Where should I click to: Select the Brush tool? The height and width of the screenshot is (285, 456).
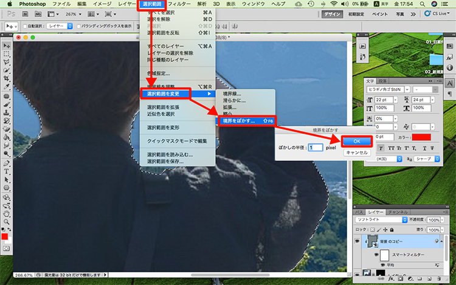(x=7, y=105)
